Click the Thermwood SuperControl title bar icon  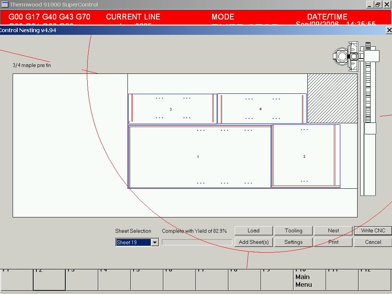(5, 5)
